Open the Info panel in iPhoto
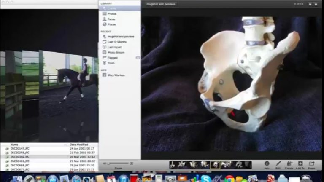The height and width of the screenshot is (182, 324). (x=267, y=164)
